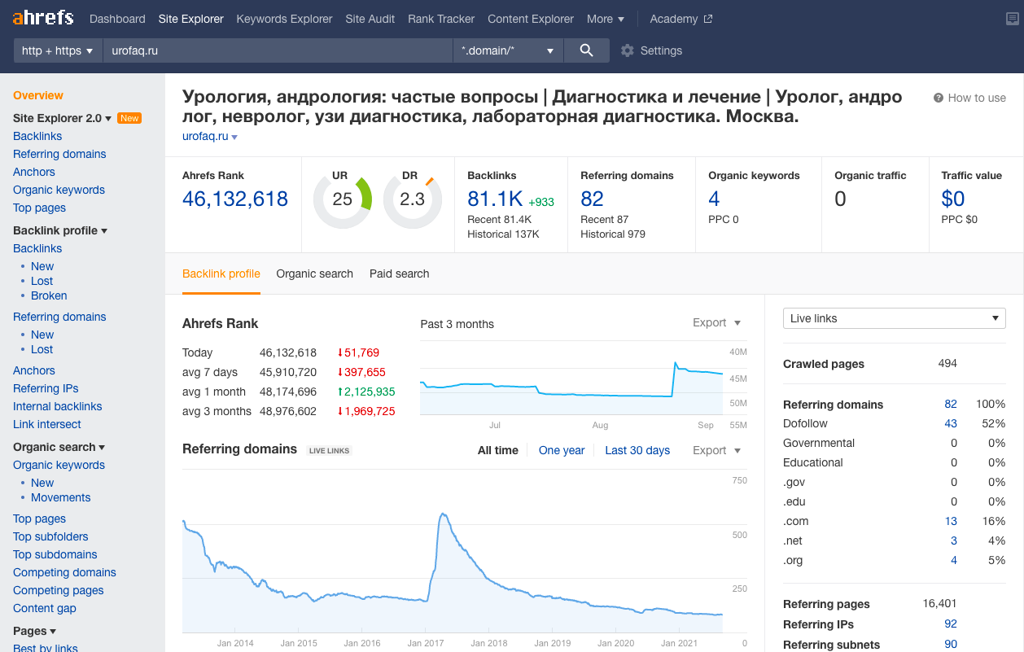The image size is (1024, 652).
Task: Open Export dropdown for Ahrefs Rank chart
Action: click(717, 323)
